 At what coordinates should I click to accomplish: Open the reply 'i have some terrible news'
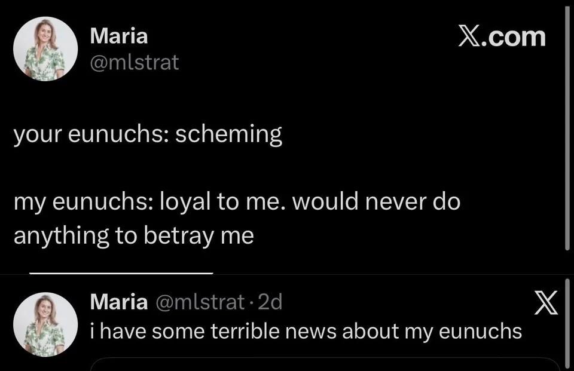(x=306, y=332)
